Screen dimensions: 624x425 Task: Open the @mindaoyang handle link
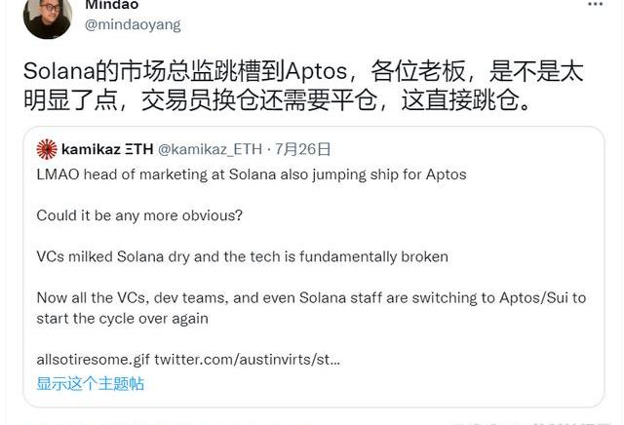tap(133, 24)
